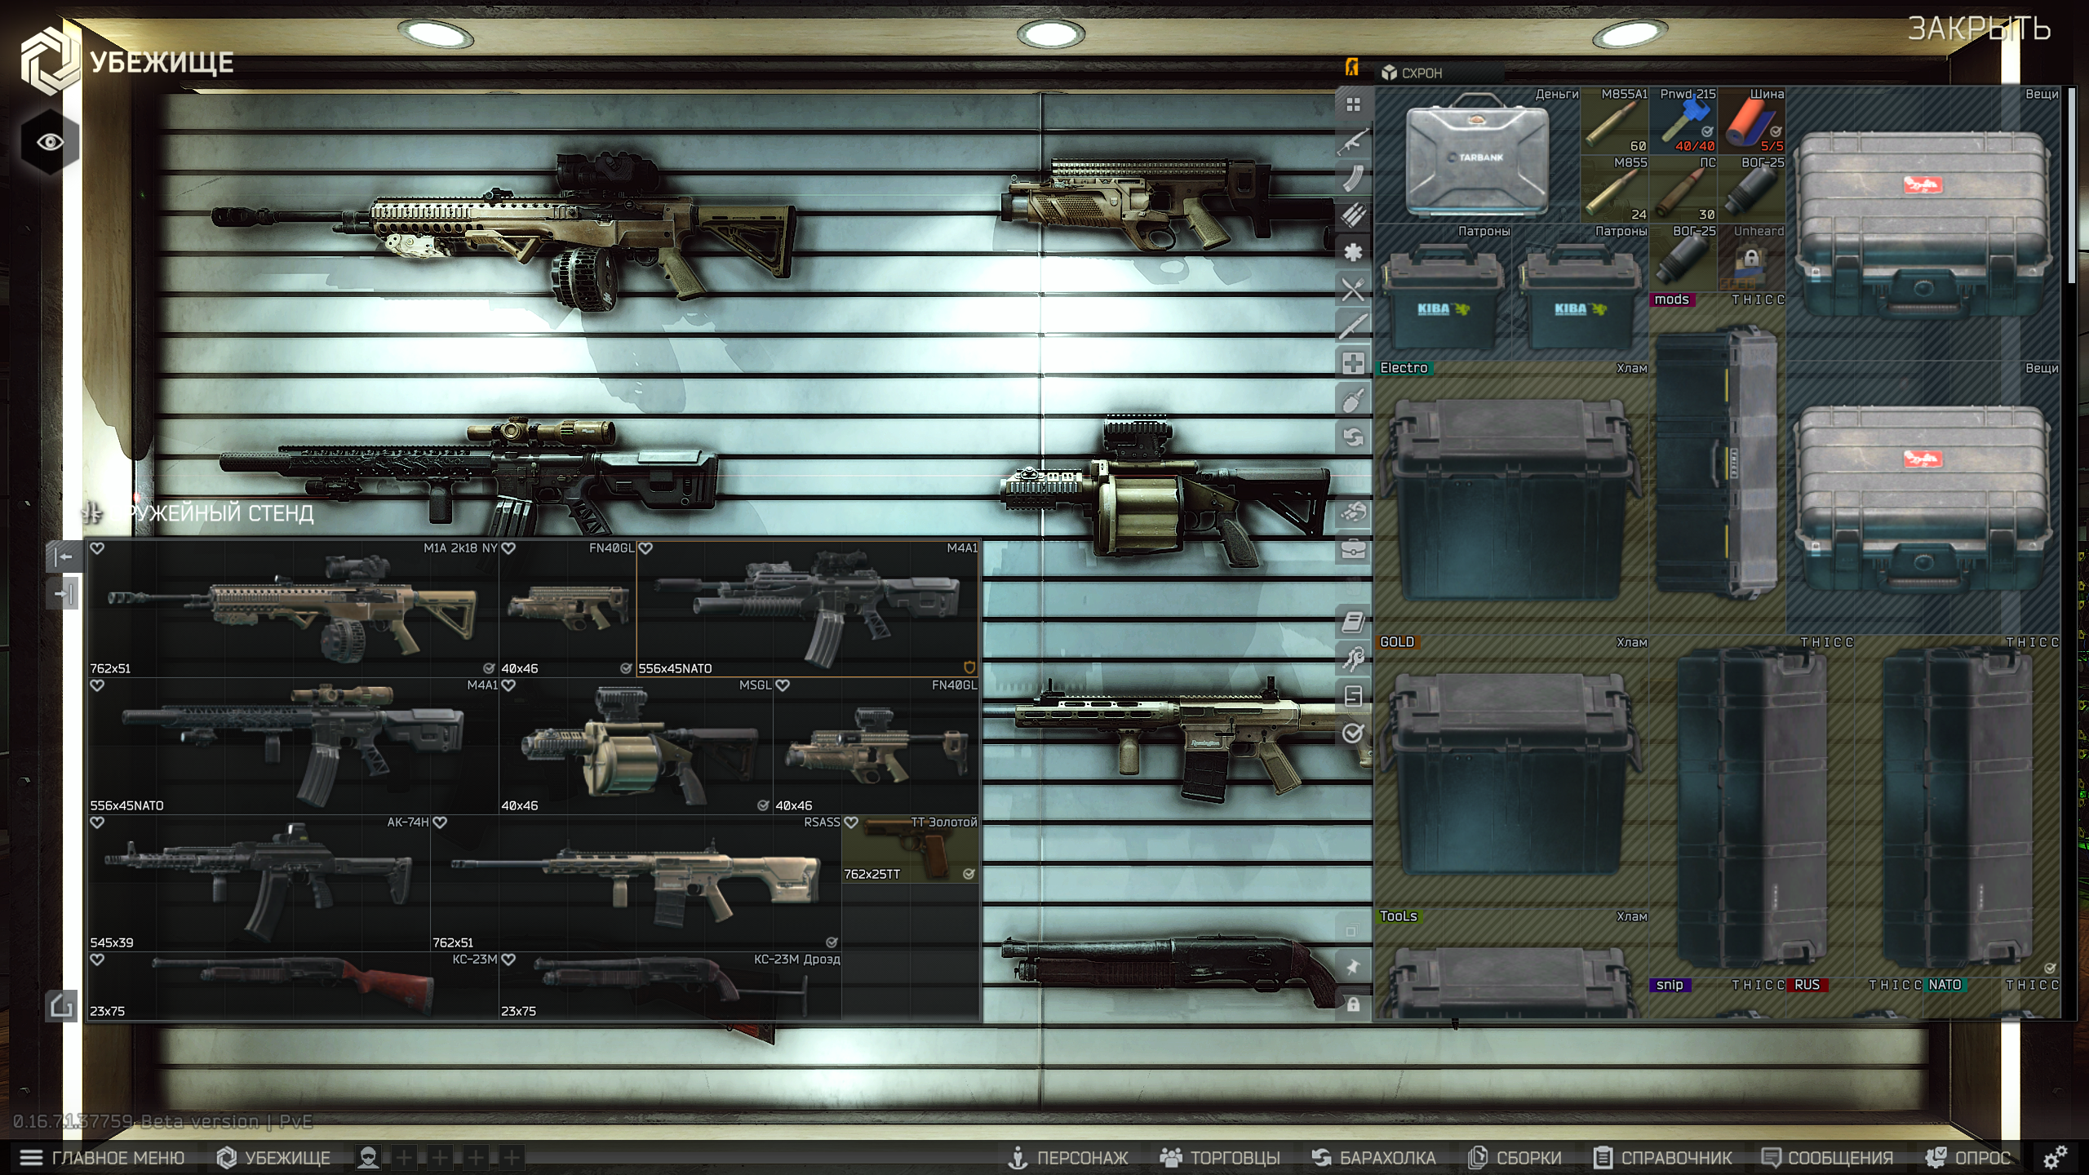Filter stash by special S icon
This screenshot has width=2089, height=1175.
(x=1353, y=696)
